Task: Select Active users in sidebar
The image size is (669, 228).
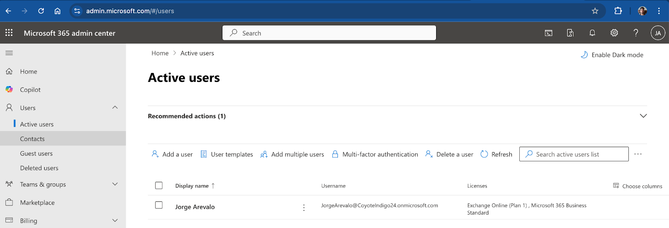Action: (x=37, y=124)
